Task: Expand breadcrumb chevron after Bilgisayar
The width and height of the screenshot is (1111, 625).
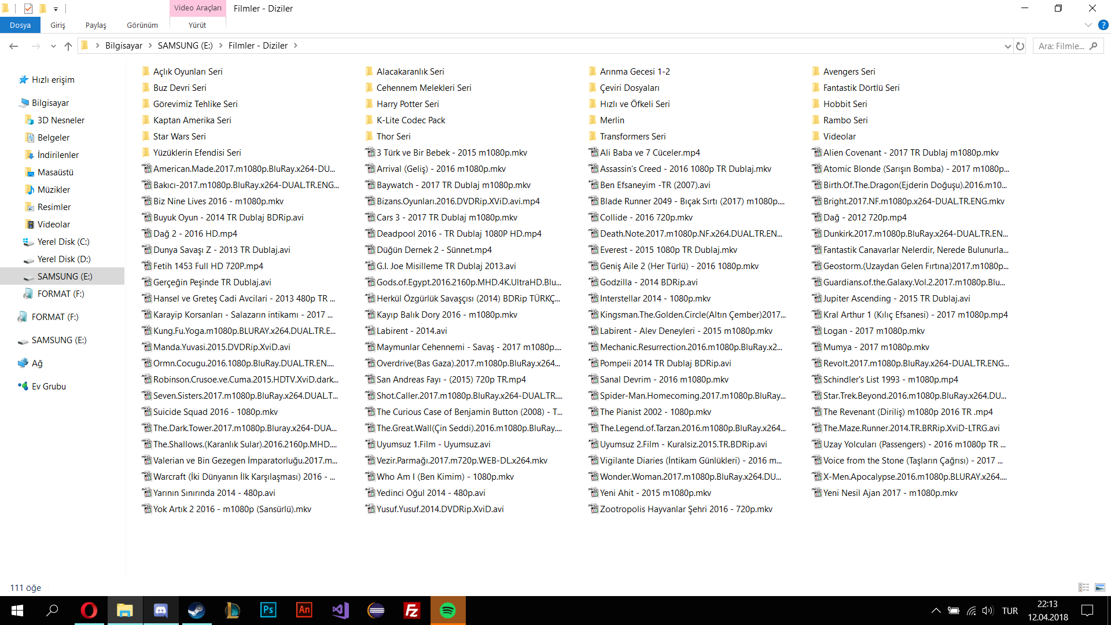Action: point(150,46)
